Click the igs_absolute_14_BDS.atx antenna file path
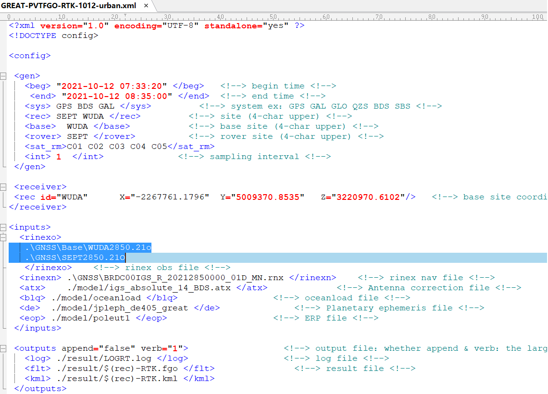The height and width of the screenshot is (394, 548). pos(149,288)
